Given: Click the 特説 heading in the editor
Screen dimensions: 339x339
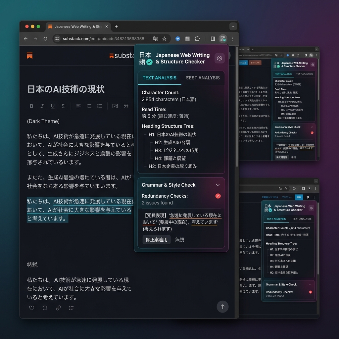Looking at the screenshot, I should [x=32, y=265].
